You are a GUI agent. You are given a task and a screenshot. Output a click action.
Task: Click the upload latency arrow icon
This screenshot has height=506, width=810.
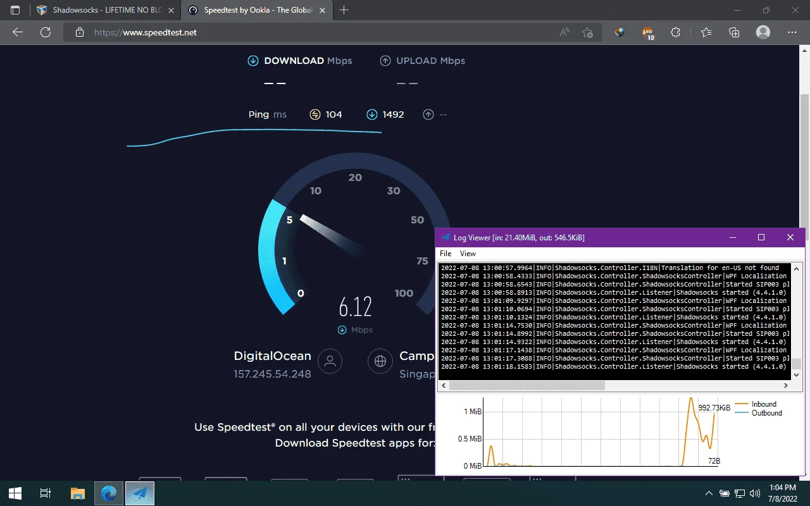point(428,114)
